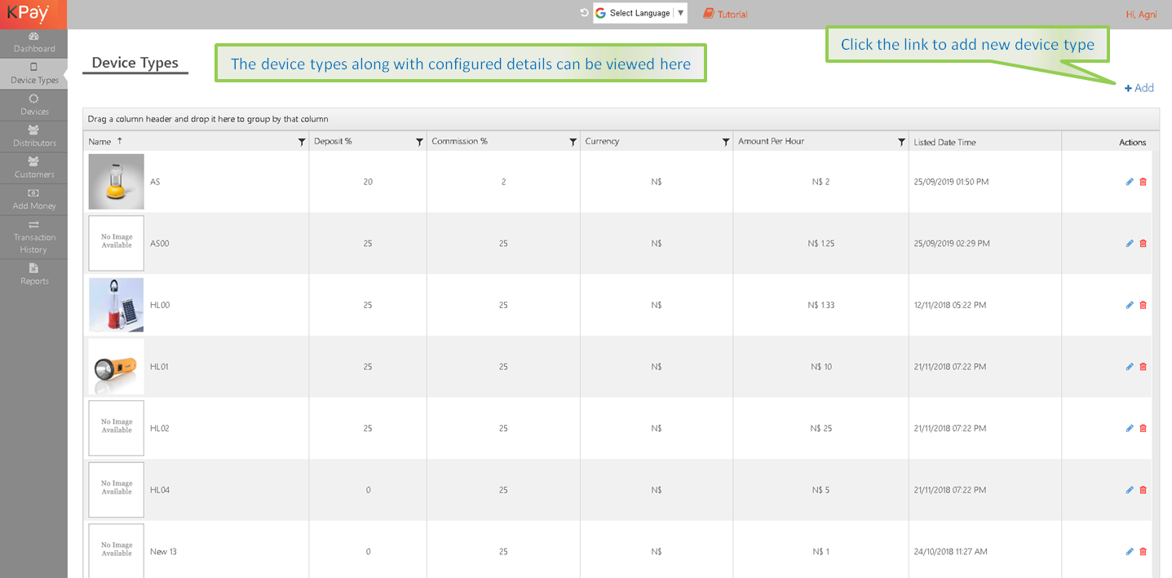1172x578 pixels.
Task: Go to Distributors in sidebar
Action: point(33,136)
